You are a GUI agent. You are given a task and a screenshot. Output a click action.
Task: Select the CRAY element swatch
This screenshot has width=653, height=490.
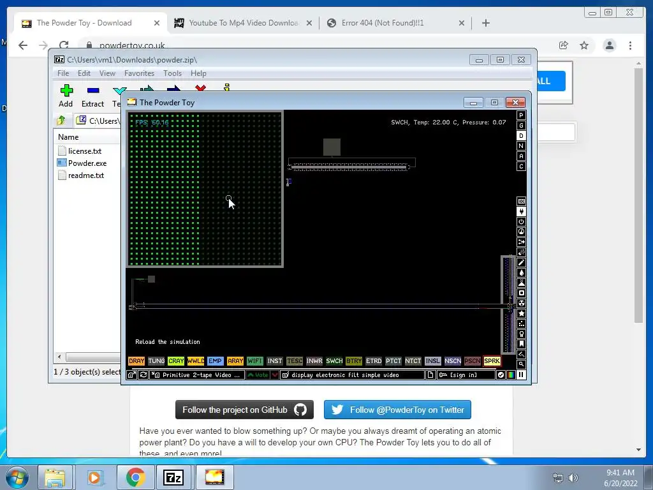[176, 361]
